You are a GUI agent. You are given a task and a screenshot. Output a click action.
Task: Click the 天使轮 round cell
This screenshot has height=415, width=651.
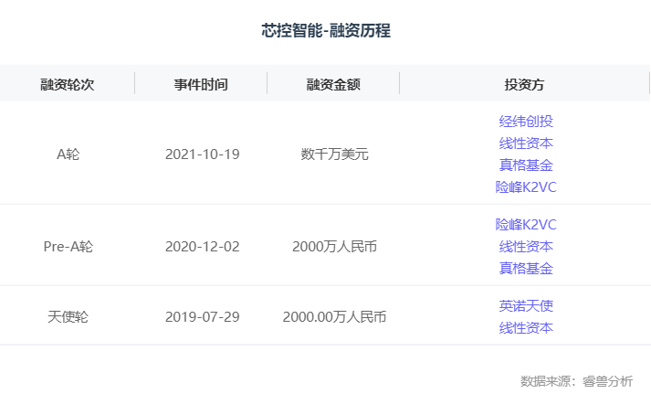point(68,317)
